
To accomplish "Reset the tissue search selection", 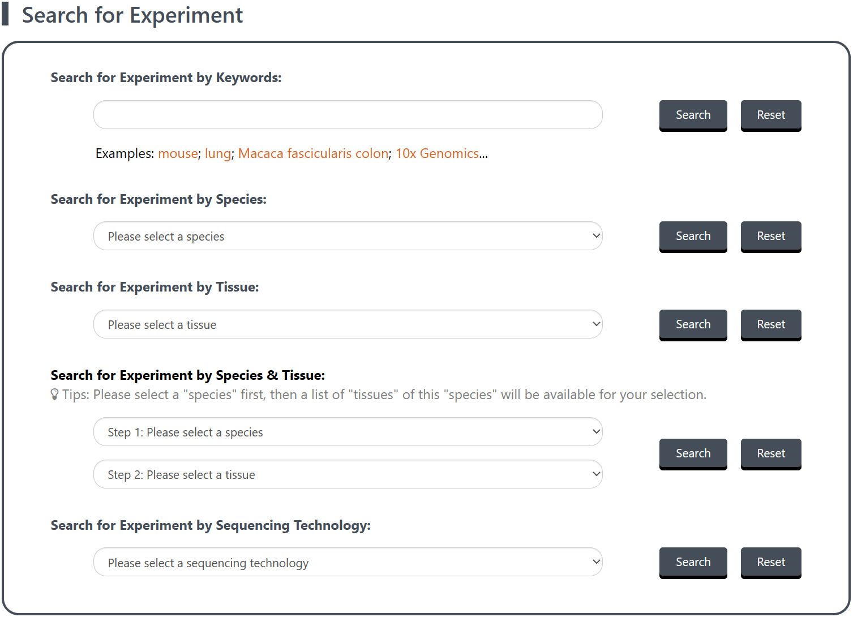I will [x=771, y=324].
